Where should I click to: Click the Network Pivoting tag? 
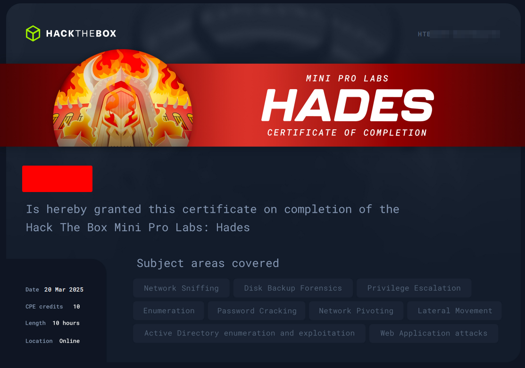click(x=356, y=311)
